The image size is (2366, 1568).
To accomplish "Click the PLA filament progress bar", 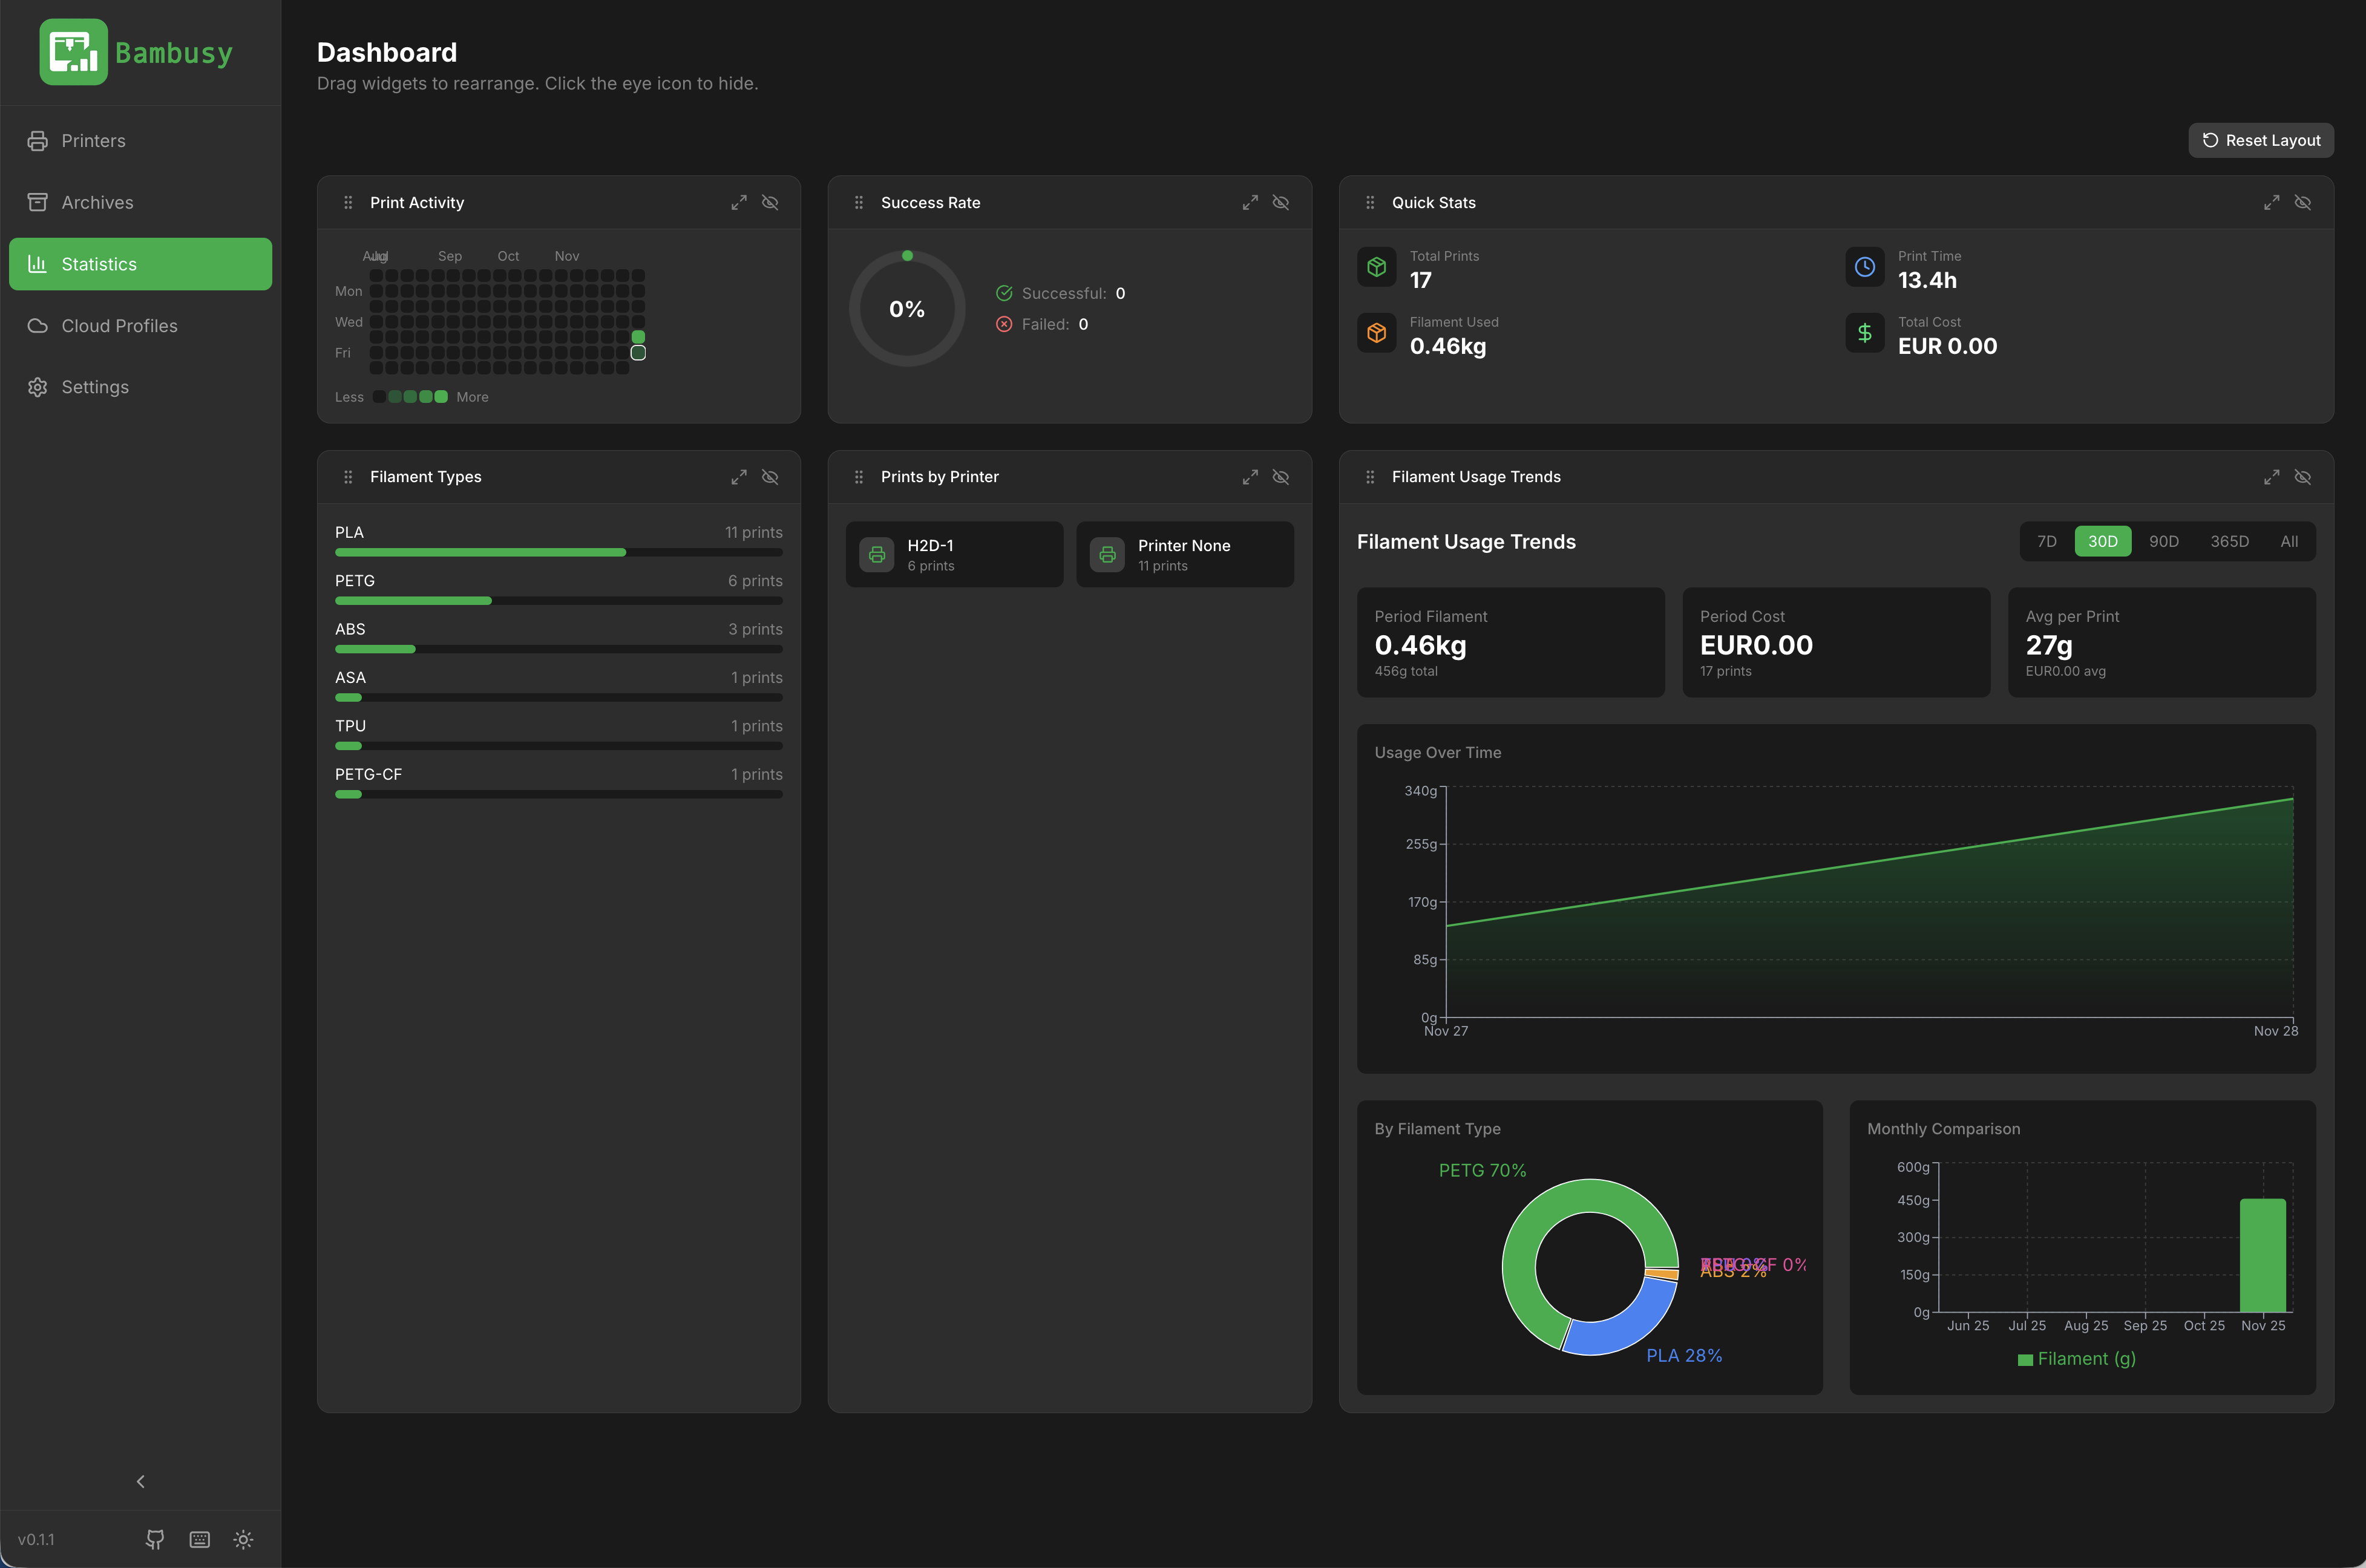I will pyautogui.click(x=559, y=552).
